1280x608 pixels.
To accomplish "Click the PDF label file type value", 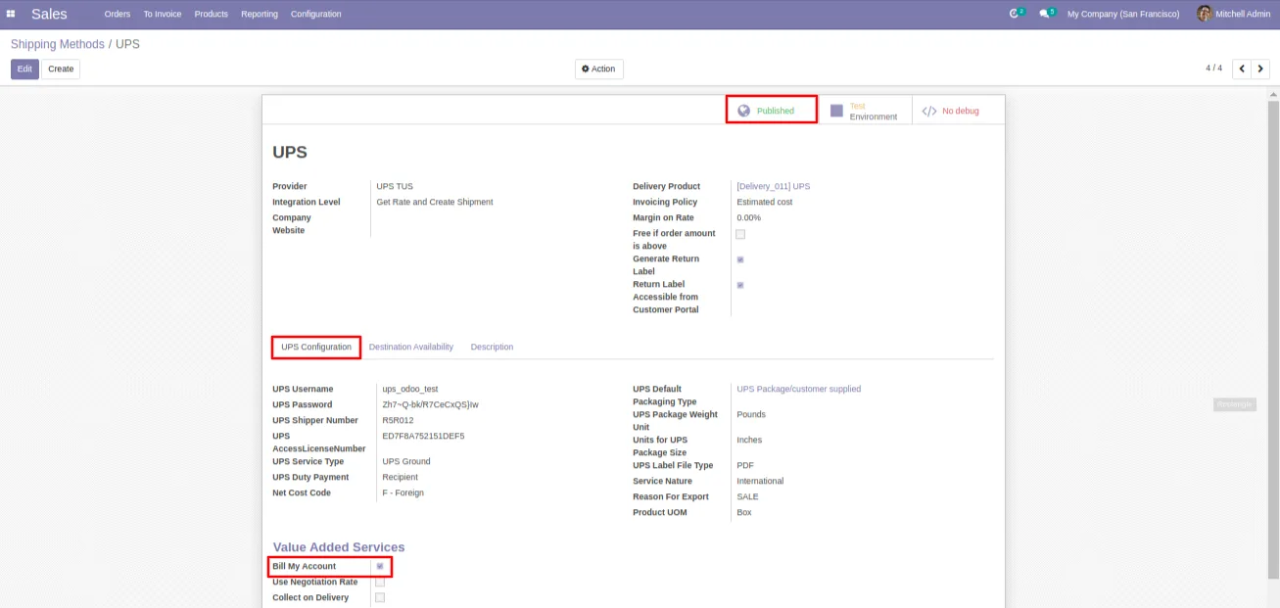I will [745, 465].
